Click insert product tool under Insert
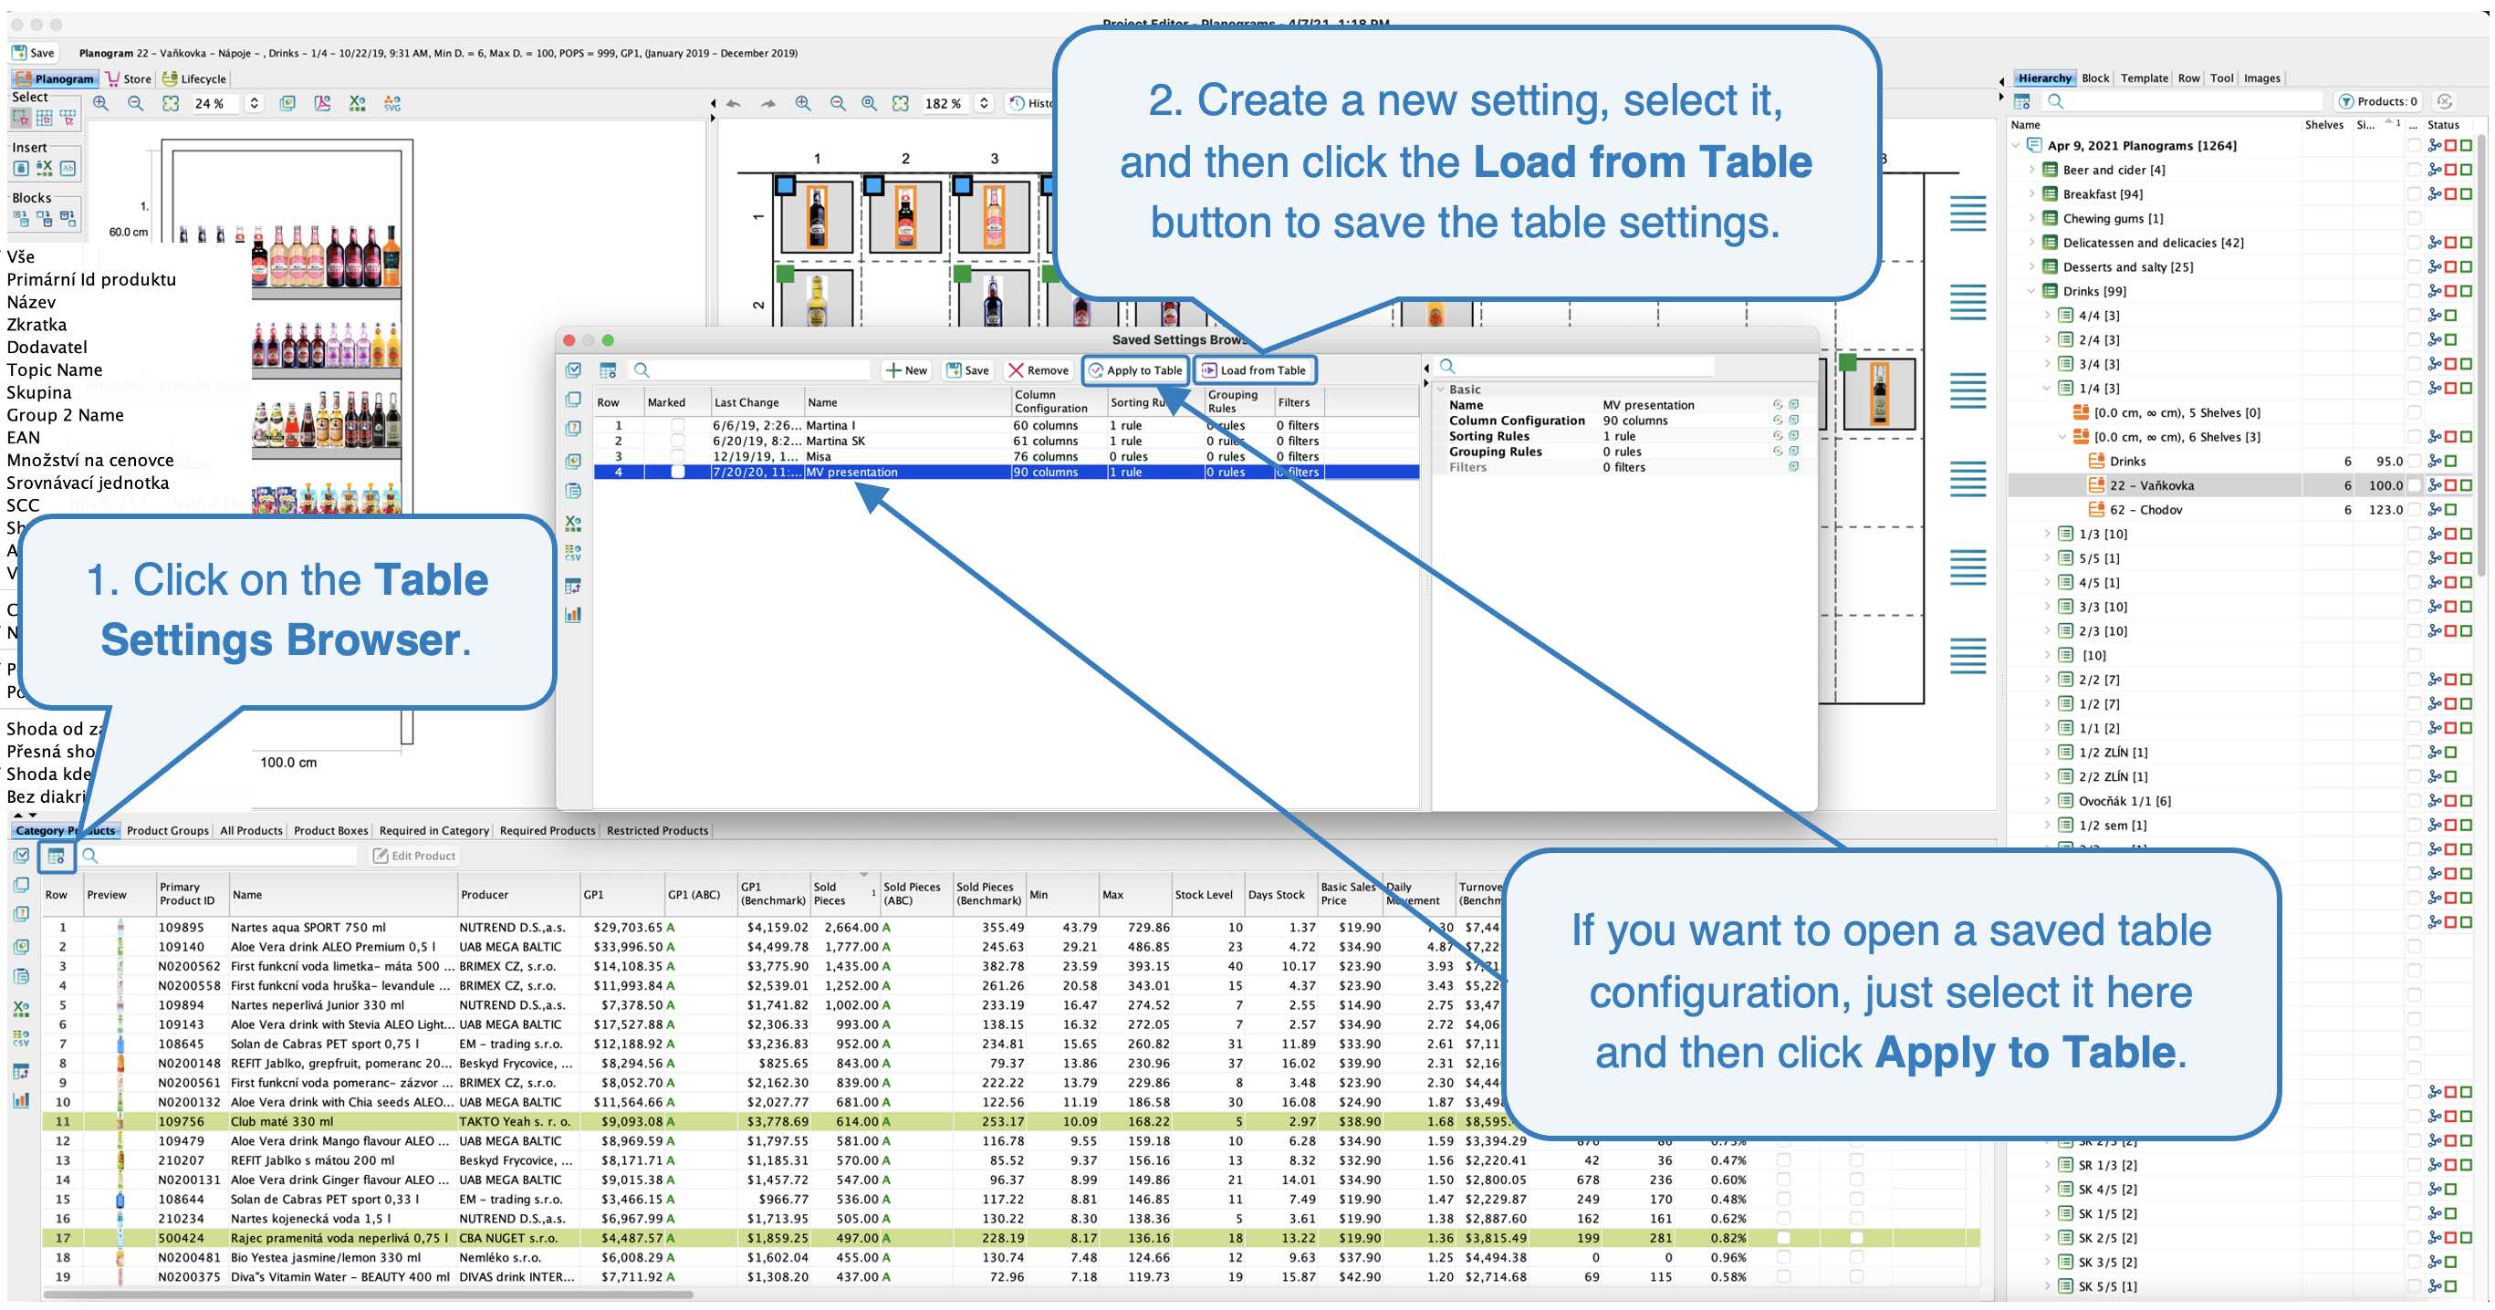 20,168
